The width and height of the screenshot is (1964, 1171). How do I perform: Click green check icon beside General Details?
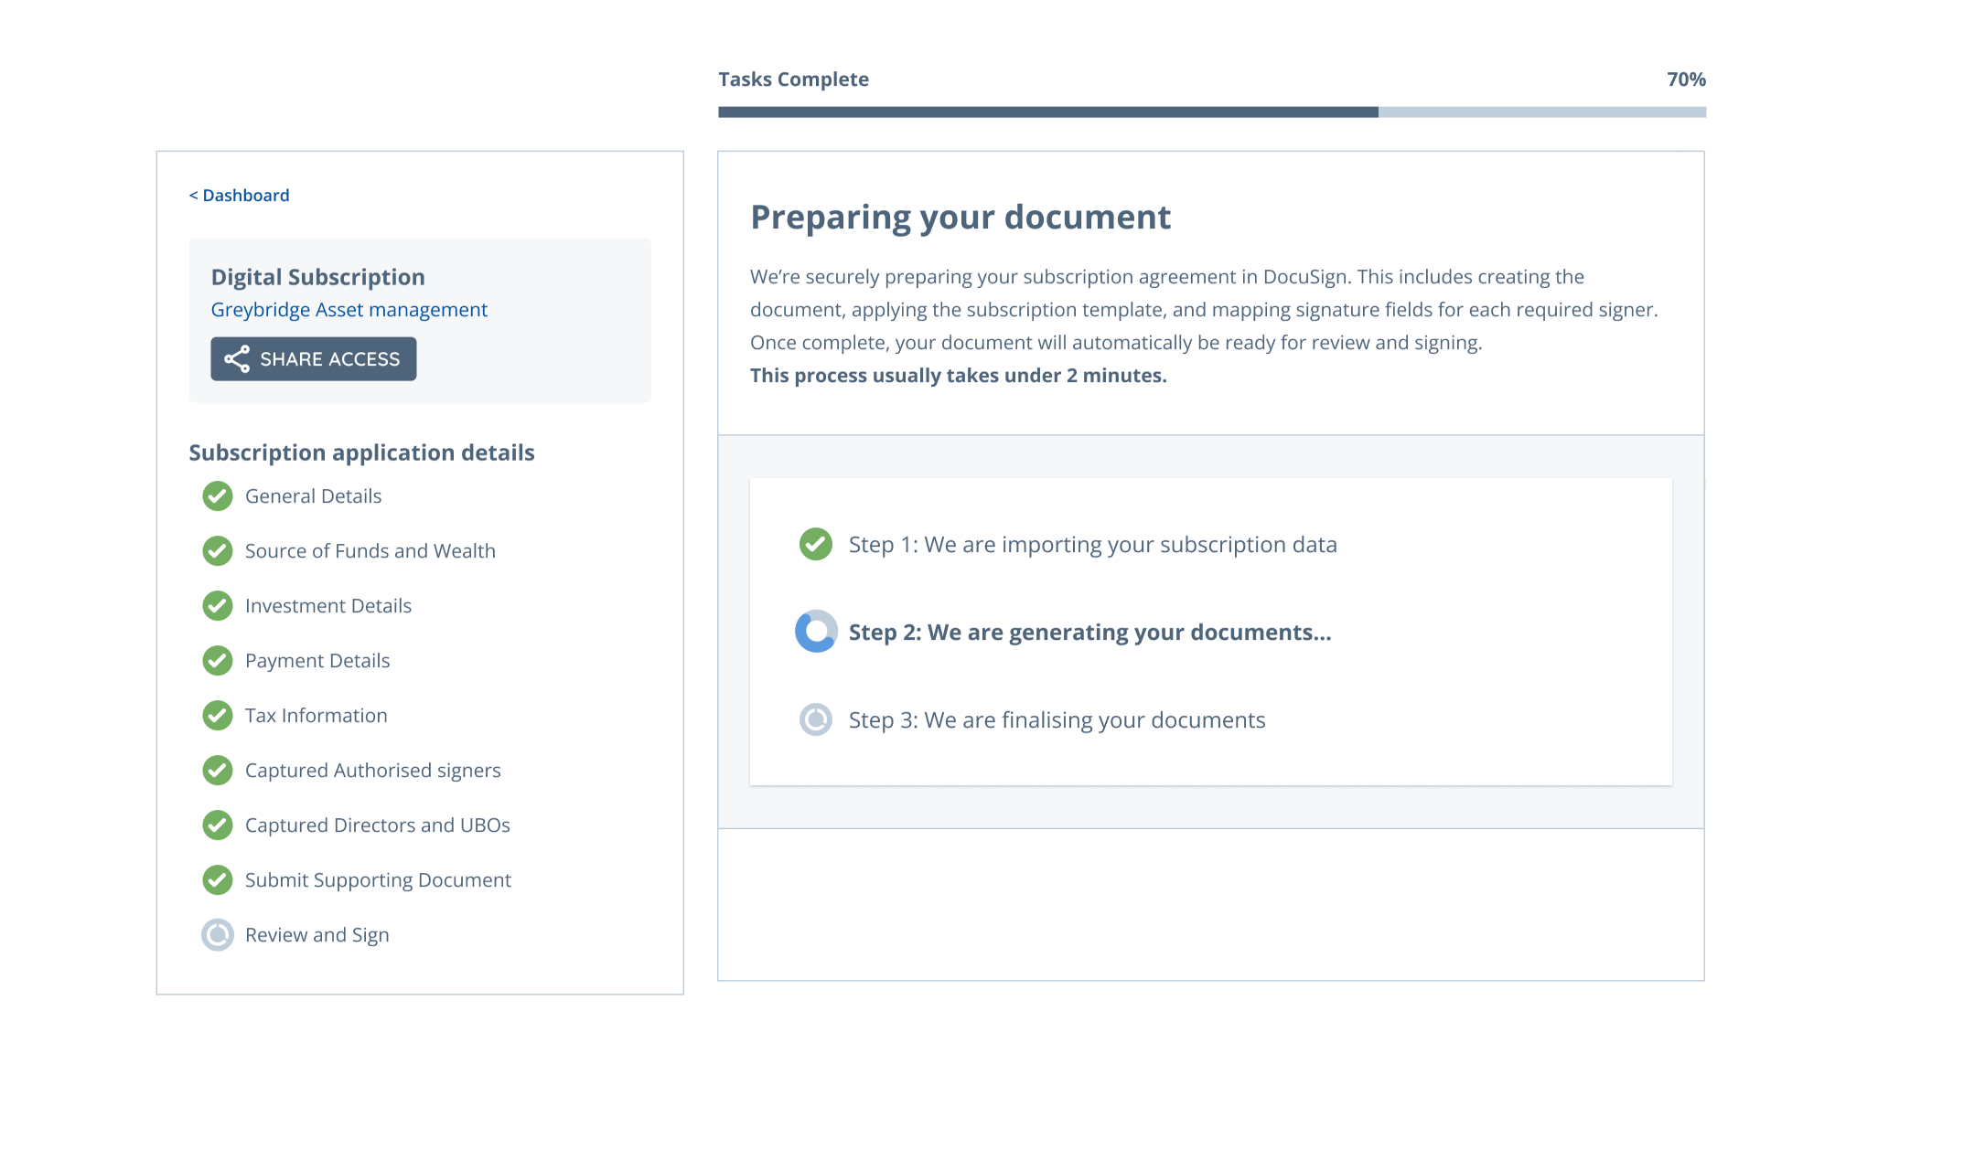pyautogui.click(x=218, y=496)
